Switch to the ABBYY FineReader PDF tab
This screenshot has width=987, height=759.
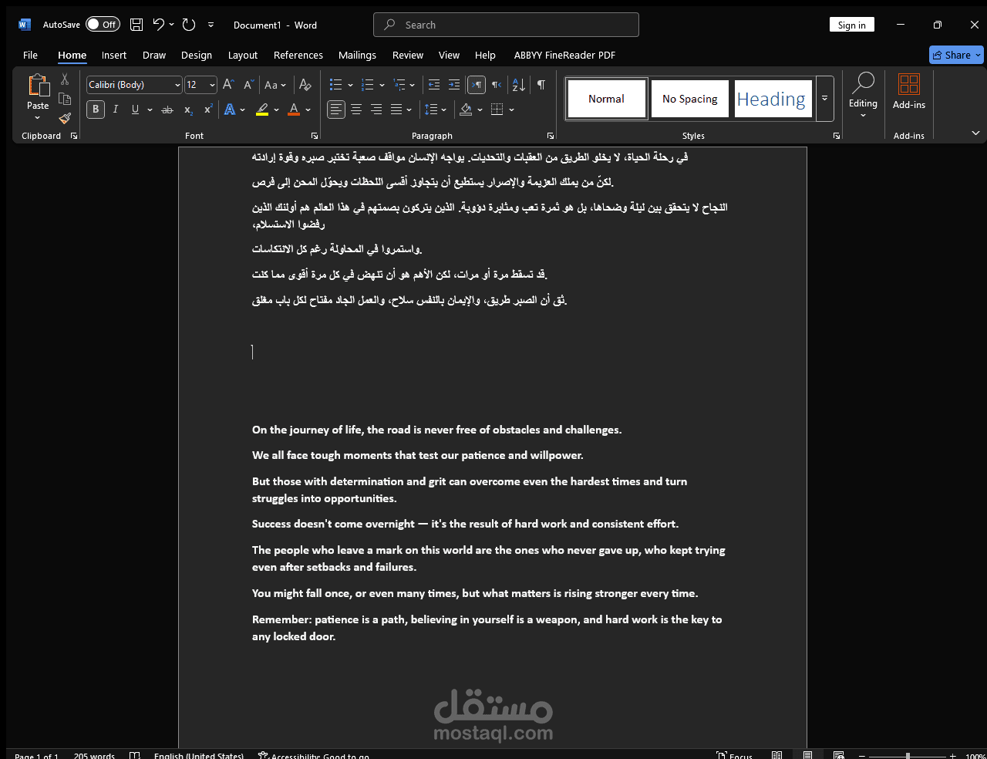(564, 55)
